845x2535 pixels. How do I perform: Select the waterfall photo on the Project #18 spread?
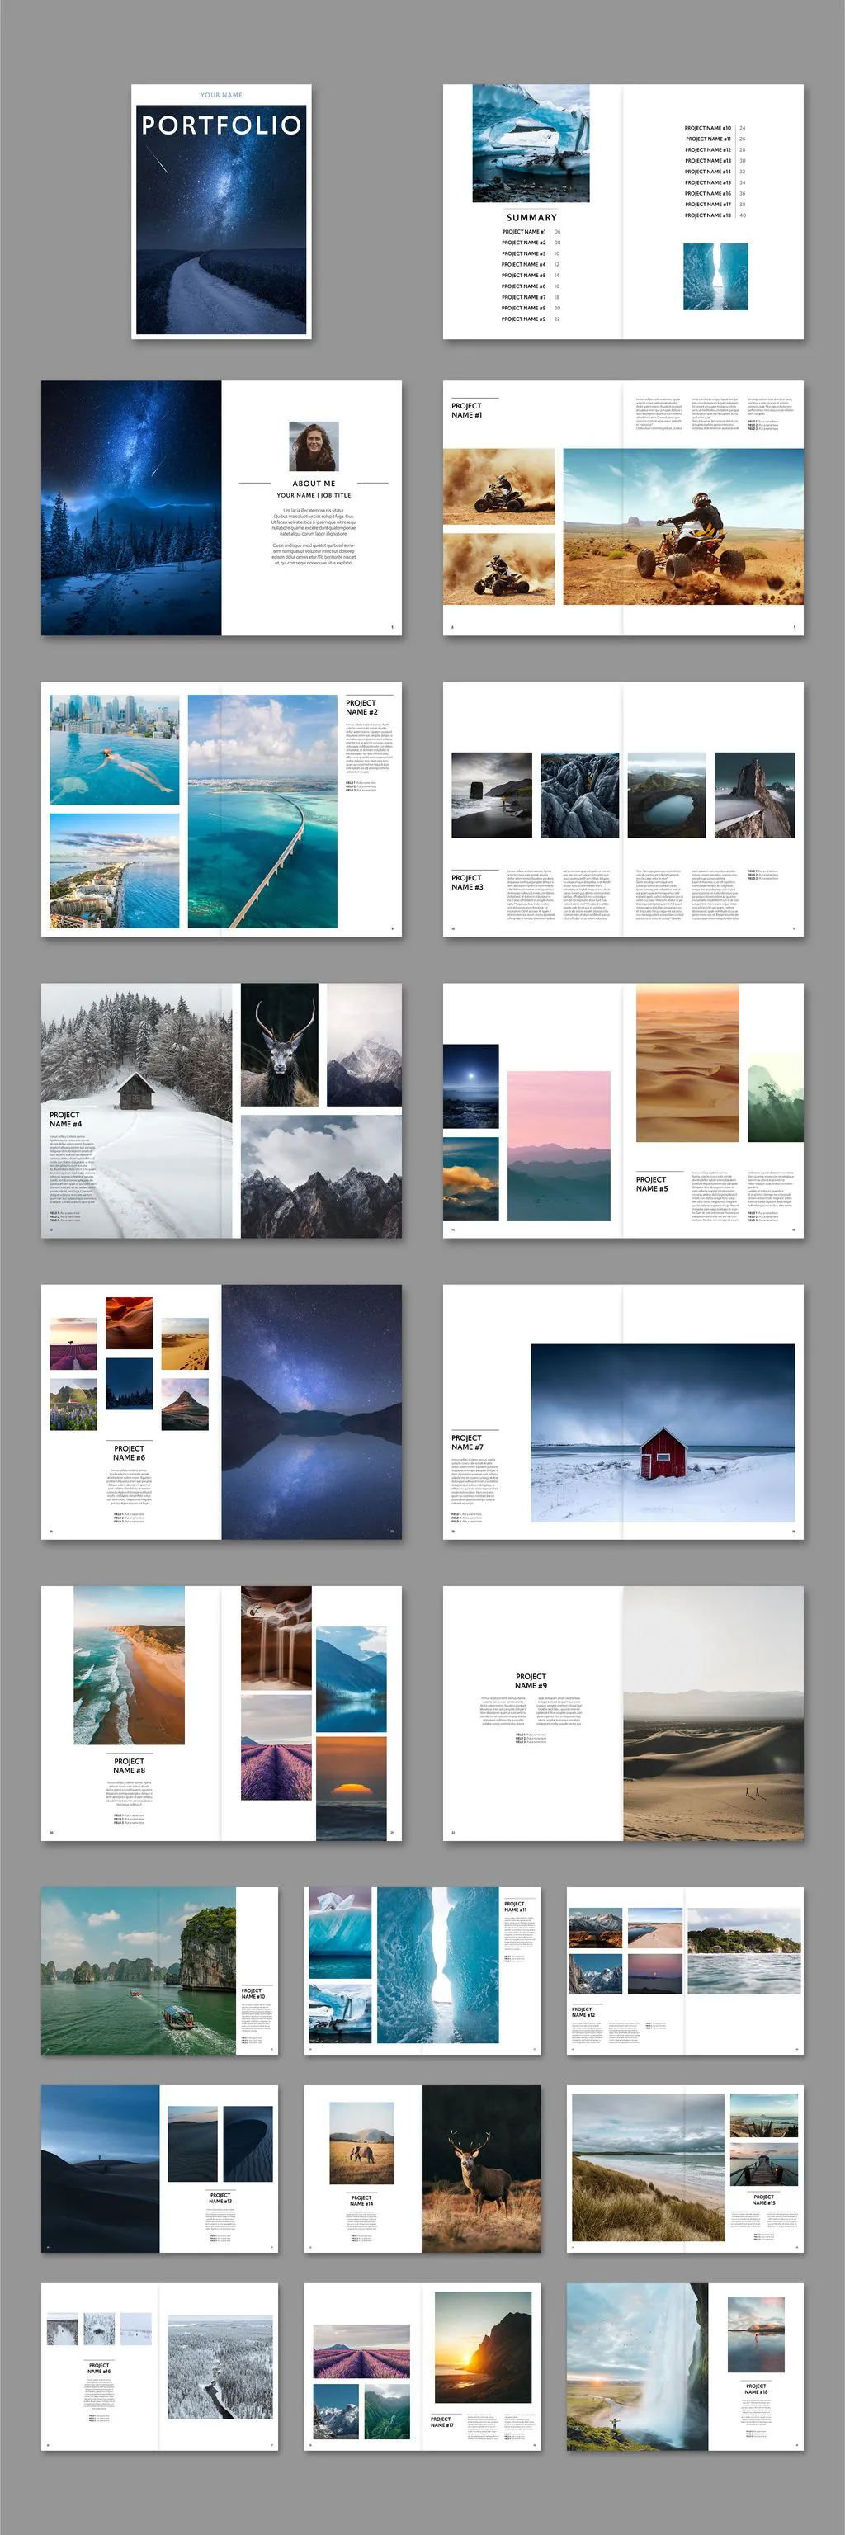(637, 2367)
